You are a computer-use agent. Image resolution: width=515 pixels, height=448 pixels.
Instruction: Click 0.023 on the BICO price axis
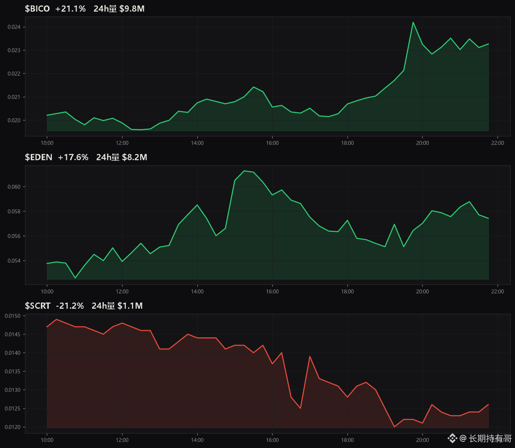click(x=14, y=50)
